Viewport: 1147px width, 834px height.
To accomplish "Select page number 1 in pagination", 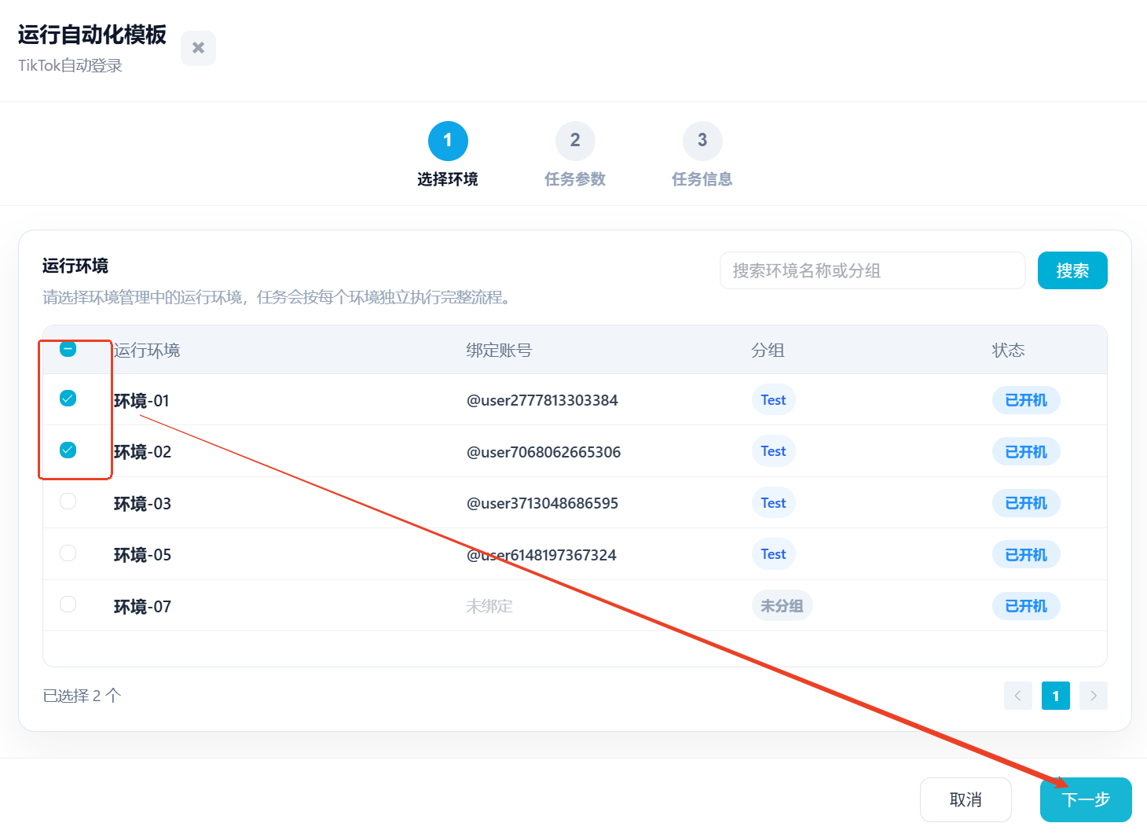I will (1056, 696).
